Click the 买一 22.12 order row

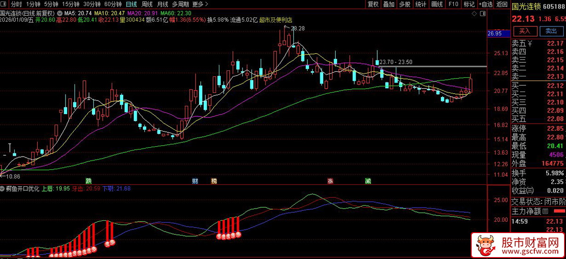coord(538,85)
